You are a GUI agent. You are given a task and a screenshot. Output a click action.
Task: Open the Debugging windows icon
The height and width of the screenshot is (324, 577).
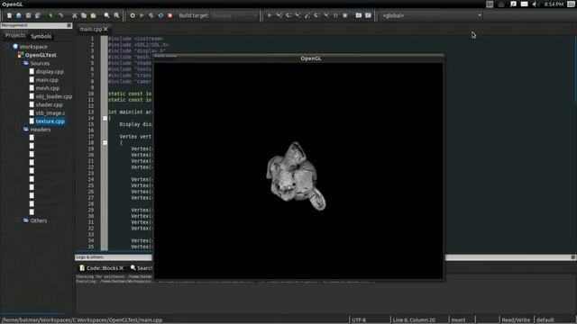(x=359, y=15)
